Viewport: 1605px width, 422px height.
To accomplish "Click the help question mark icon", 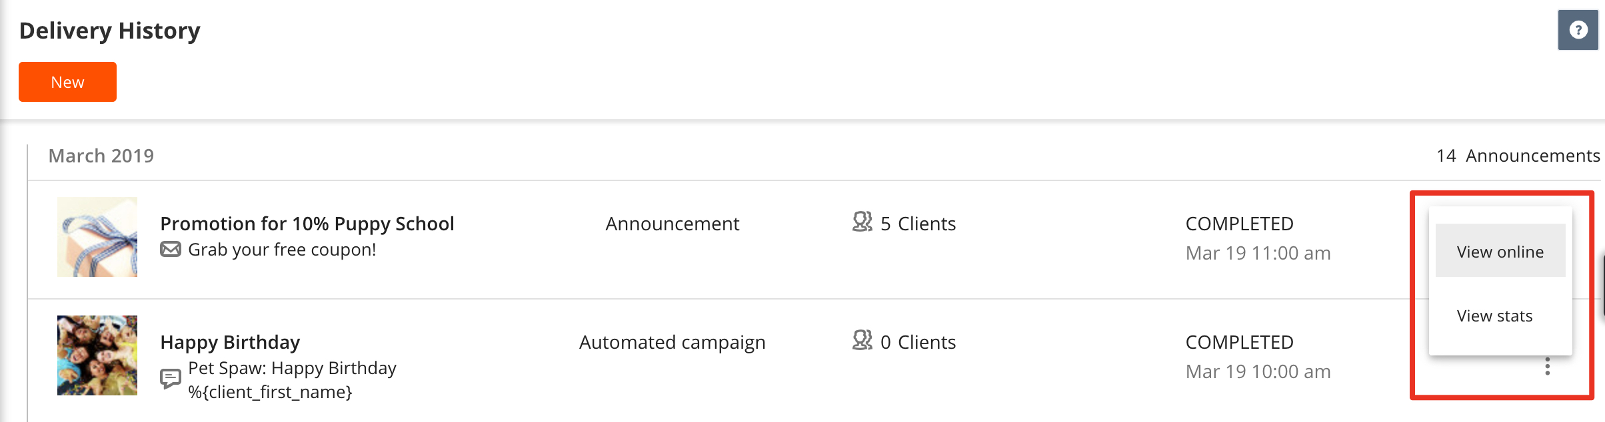I will coord(1578,30).
